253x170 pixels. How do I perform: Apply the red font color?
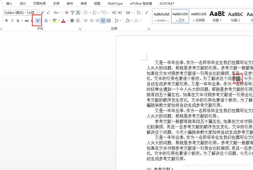pos(63,21)
